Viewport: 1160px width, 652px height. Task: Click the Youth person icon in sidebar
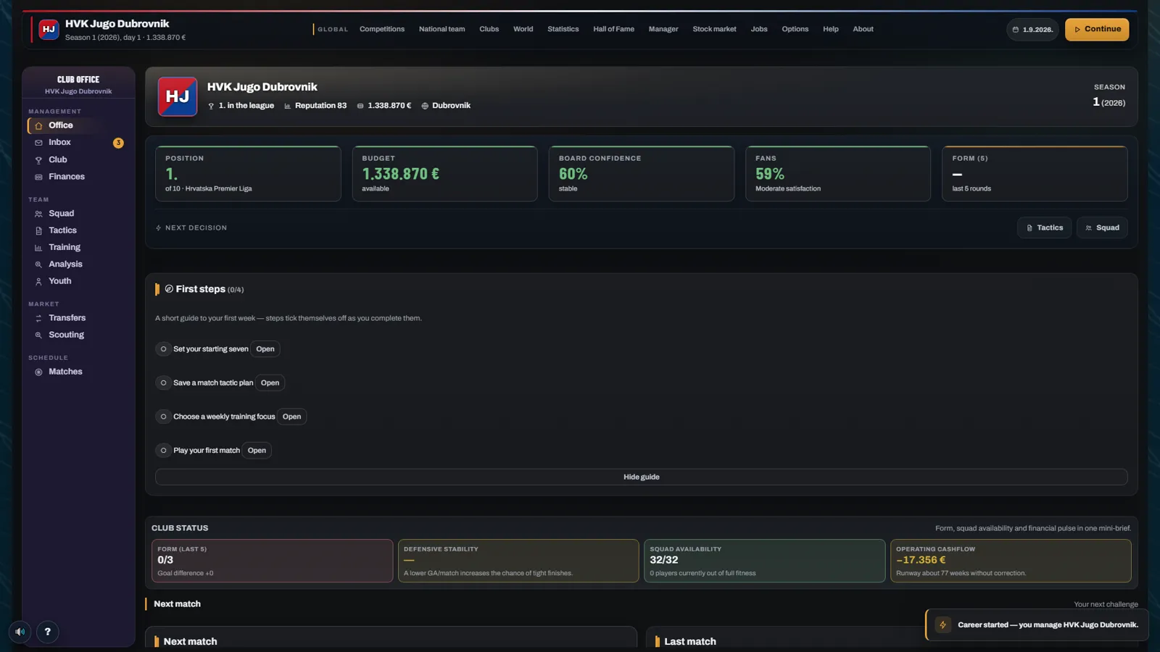(x=38, y=281)
